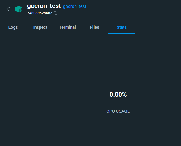Click the CPU USAGE label
This screenshot has width=181, height=146.
tap(118, 111)
